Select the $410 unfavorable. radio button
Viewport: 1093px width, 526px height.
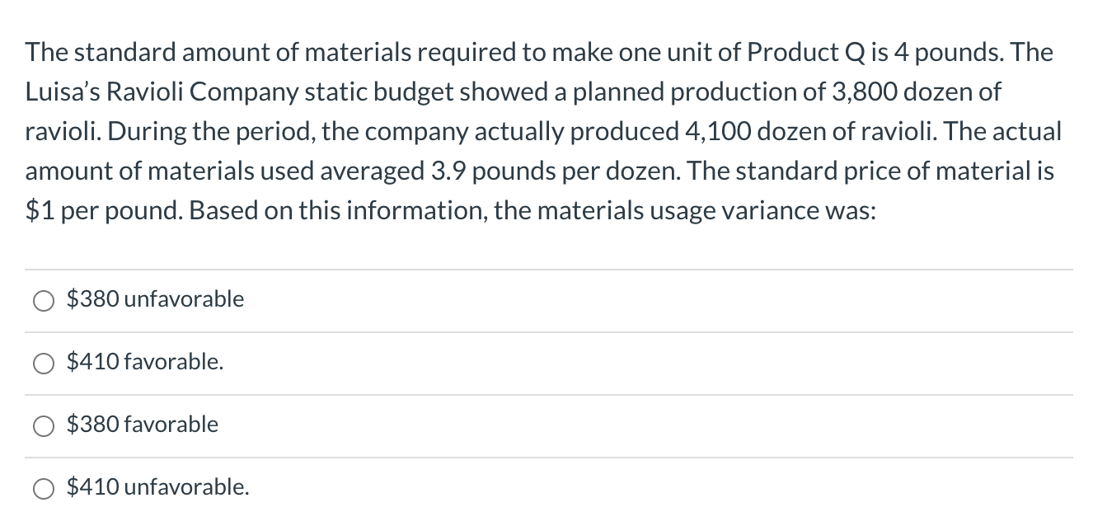pos(43,488)
